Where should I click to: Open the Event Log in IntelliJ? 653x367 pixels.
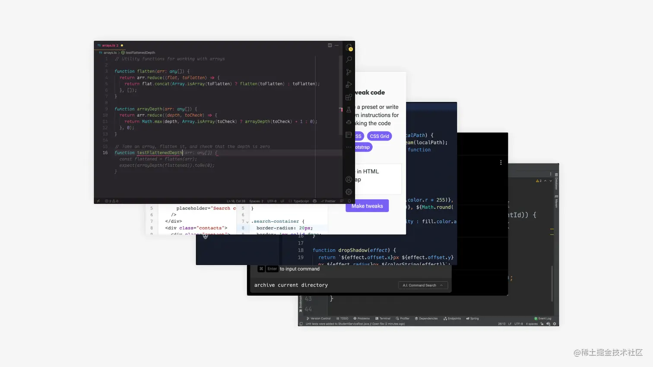(545, 319)
